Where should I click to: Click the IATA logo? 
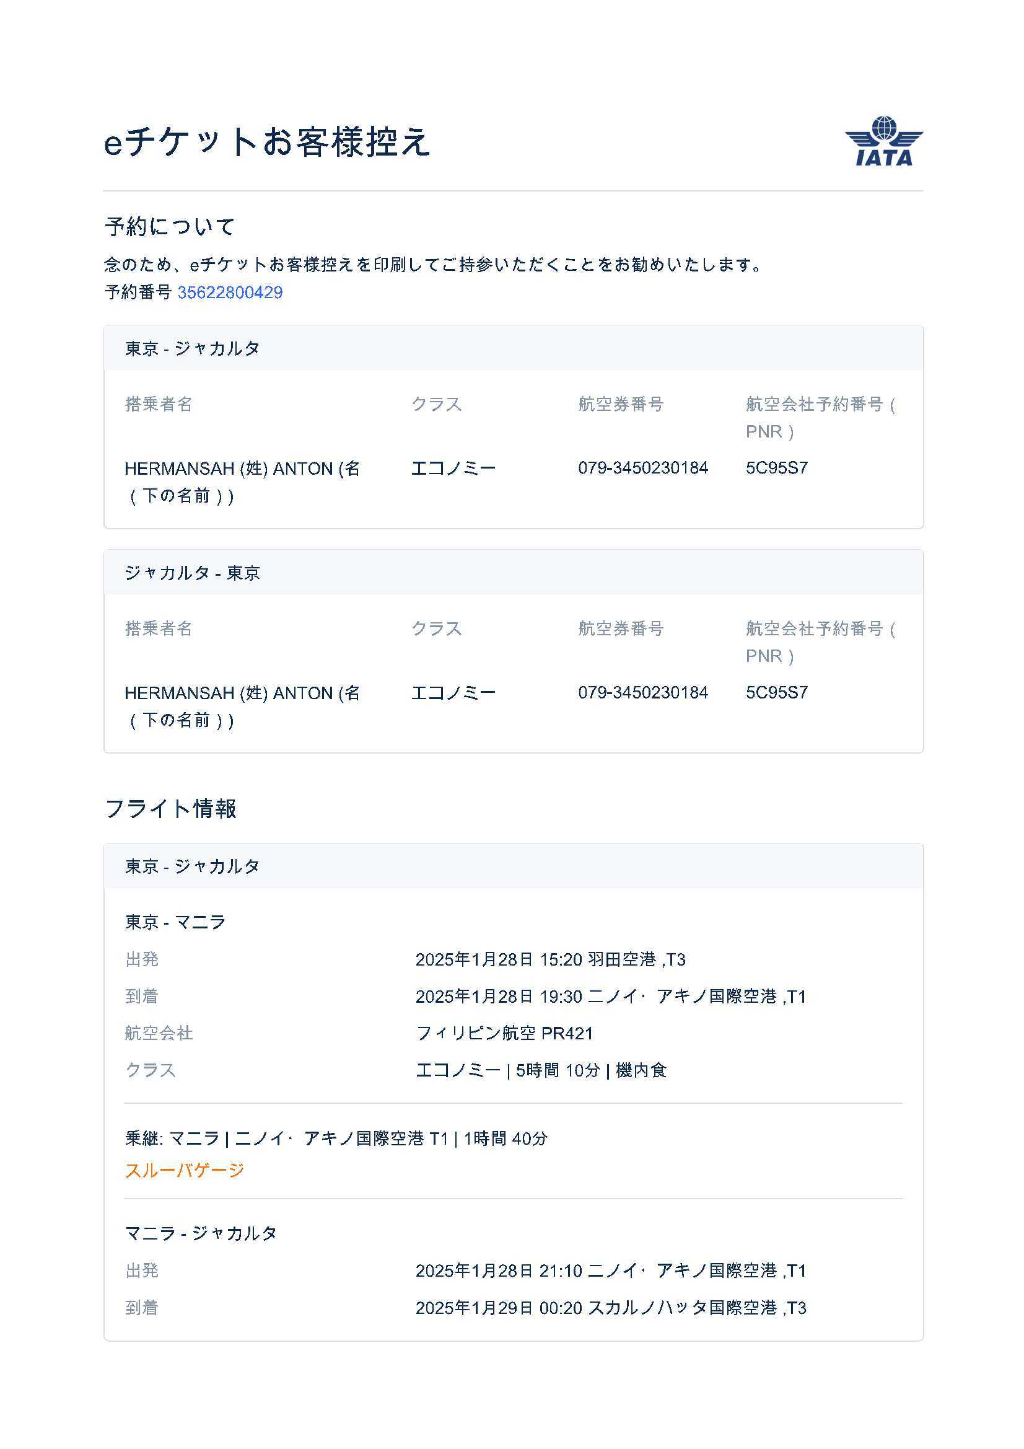[x=883, y=141]
